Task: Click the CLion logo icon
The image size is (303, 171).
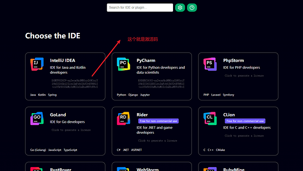Action: [210, 118]
